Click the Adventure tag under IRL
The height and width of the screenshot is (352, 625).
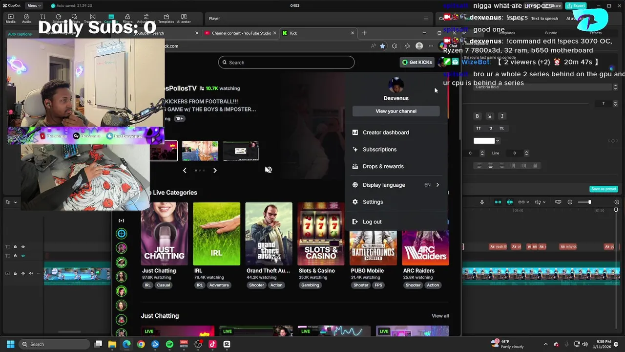tap(219, 285)
